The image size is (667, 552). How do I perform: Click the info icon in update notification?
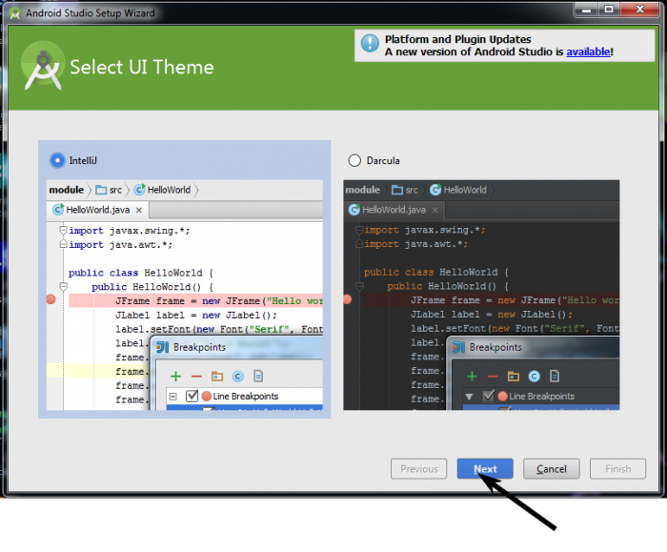370,44
